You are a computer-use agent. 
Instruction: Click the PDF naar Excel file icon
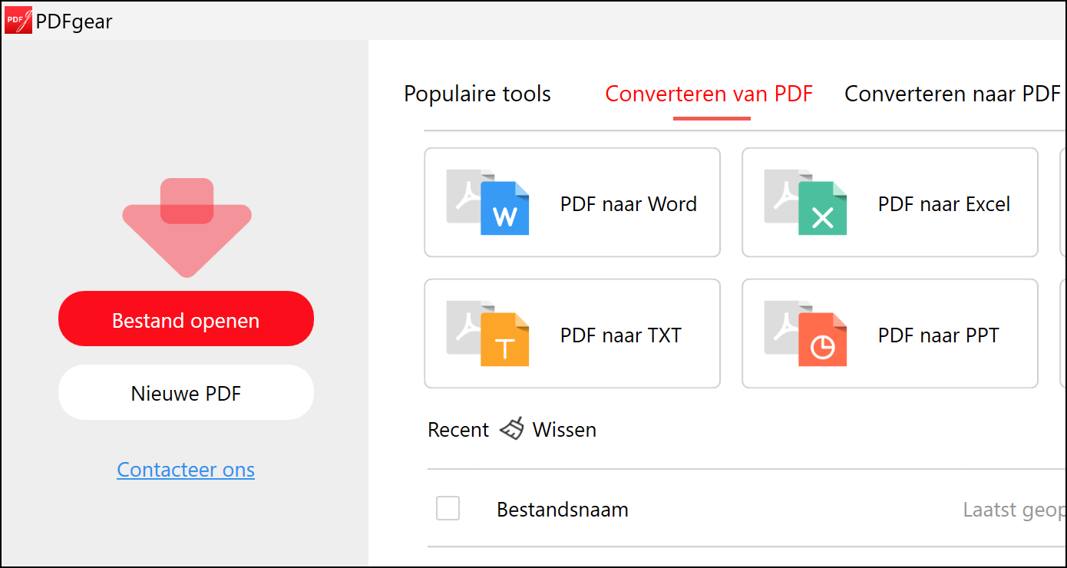coord(806,203)
